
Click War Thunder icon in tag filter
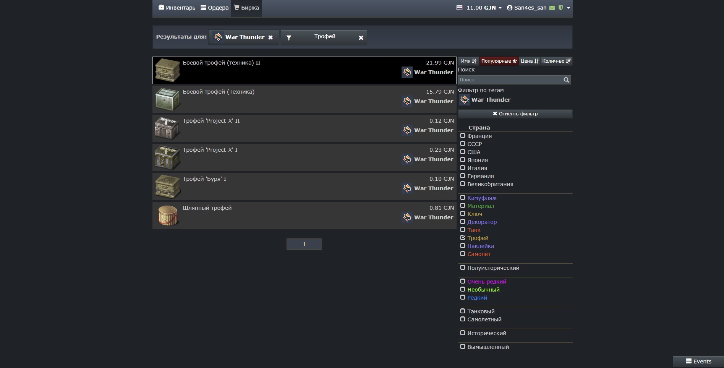[x=464, y=100]
